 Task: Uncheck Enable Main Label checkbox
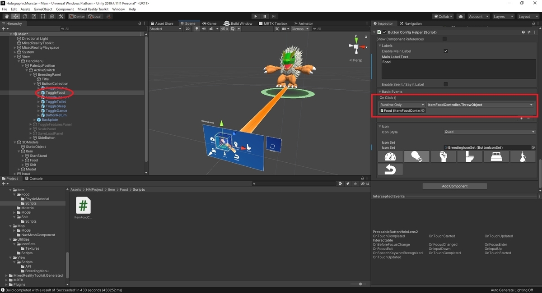click(446, 51)
